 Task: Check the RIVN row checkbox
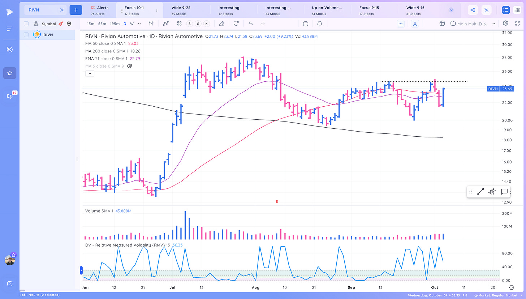coord(26,35)
